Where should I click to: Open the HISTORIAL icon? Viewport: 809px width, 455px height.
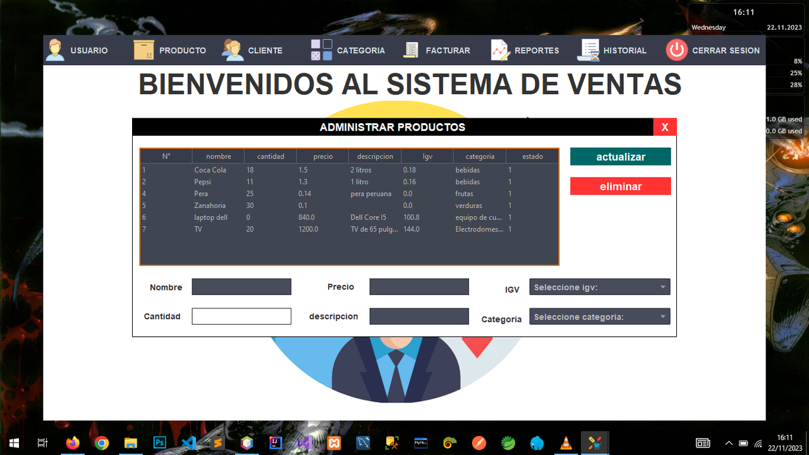point(588,50)
